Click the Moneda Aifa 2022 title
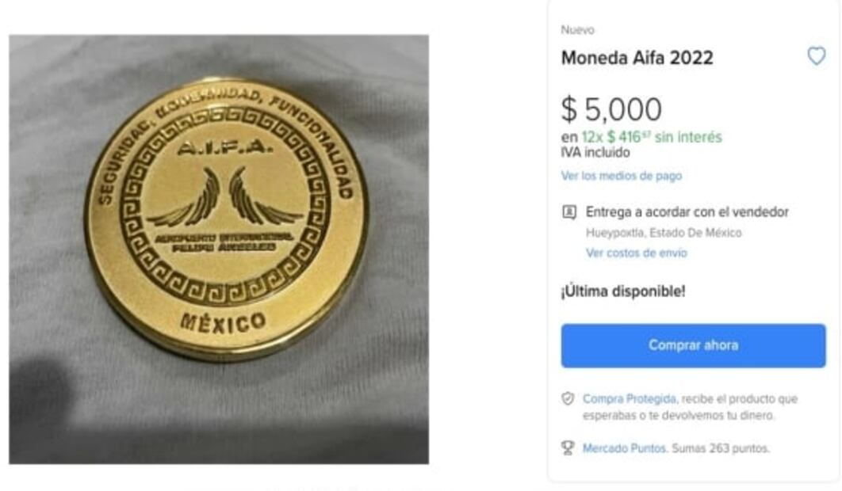 637,58
